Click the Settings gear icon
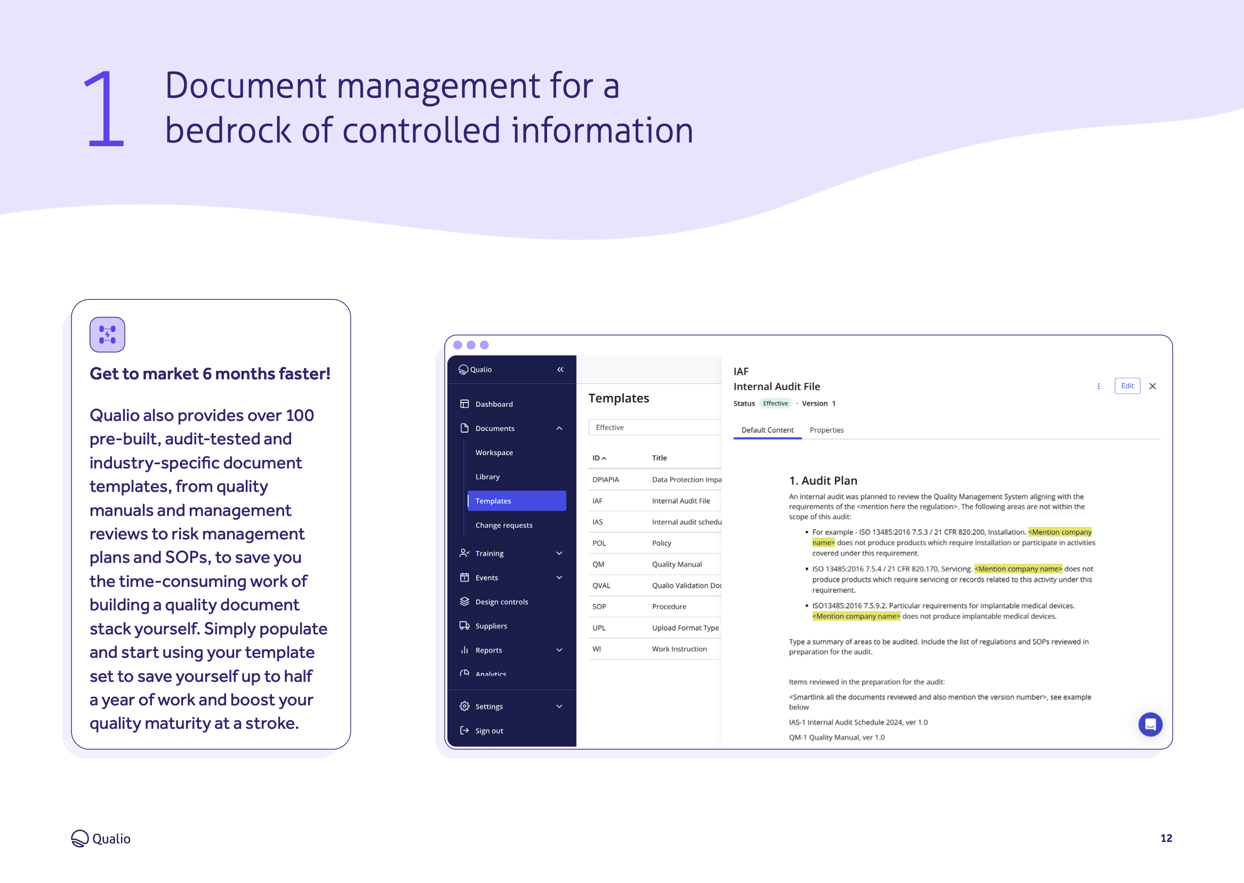Image resolution: width=1244 pixels, height=883 pixels. tap(464, 706)
